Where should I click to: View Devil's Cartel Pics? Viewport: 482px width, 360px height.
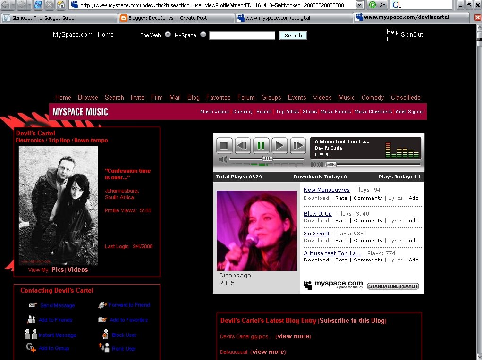[x=58, y=270]
